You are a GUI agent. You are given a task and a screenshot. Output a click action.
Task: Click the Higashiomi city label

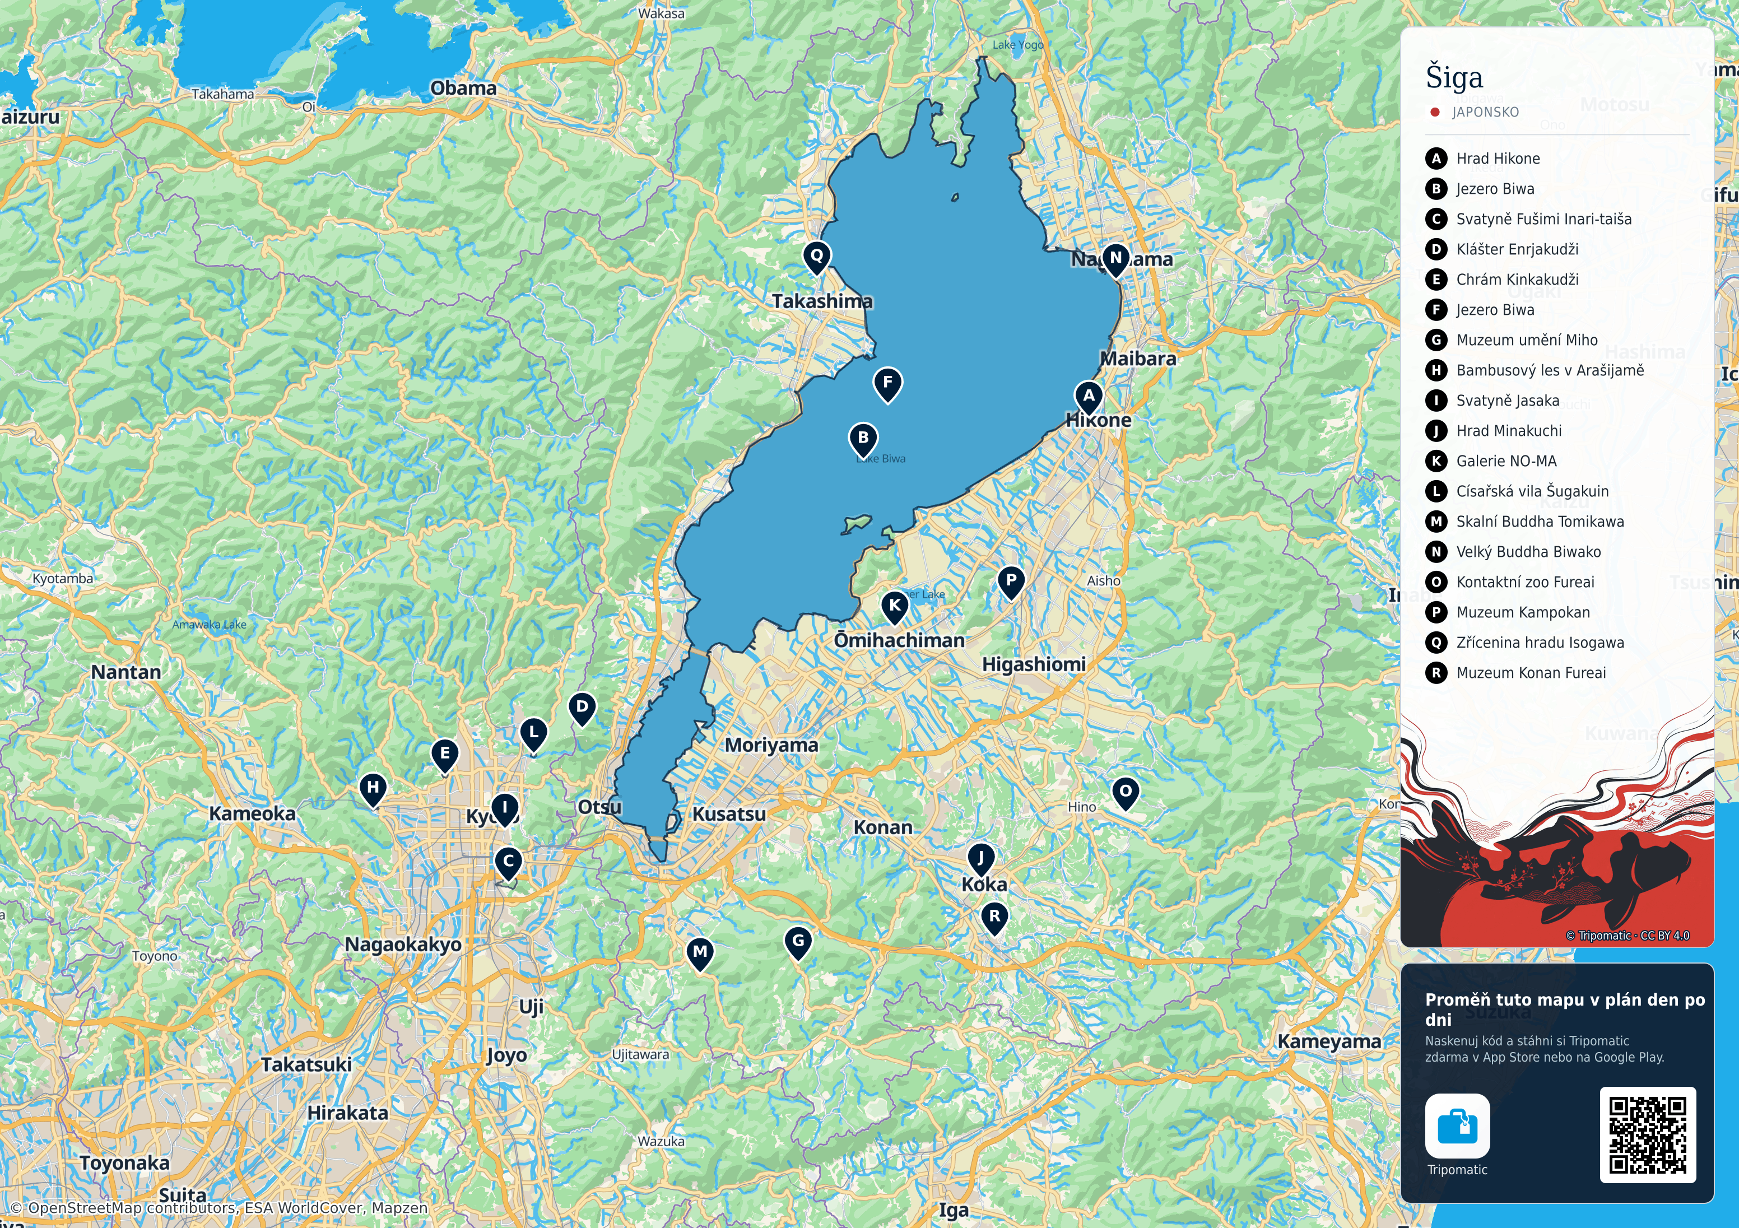1034,664
